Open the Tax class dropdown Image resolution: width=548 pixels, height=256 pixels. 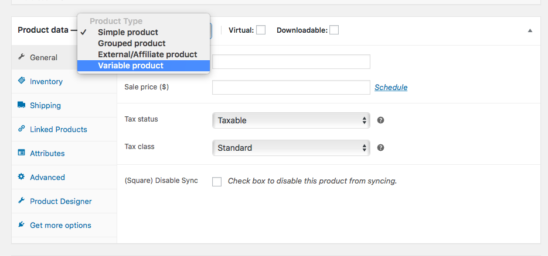pyautogui.click(x=291, y=148)
